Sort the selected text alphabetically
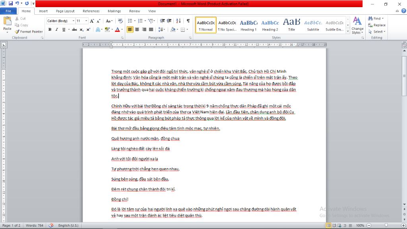The height and width of the screenshot is (229, 407). pos(178,21)
